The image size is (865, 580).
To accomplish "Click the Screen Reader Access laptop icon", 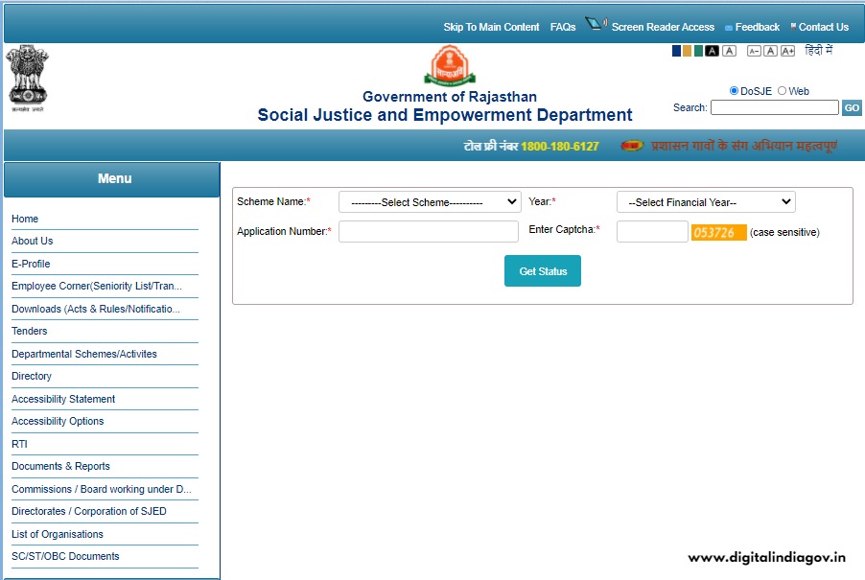I will (596, 24).
